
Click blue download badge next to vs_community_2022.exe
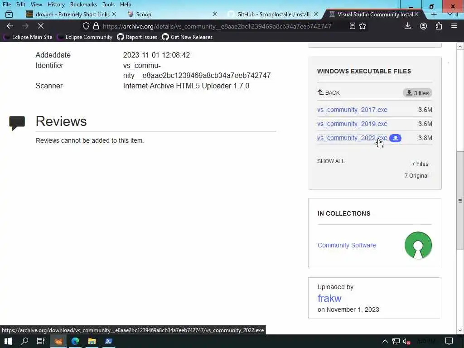(395, 138)
